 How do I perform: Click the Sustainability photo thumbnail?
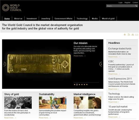53,102
